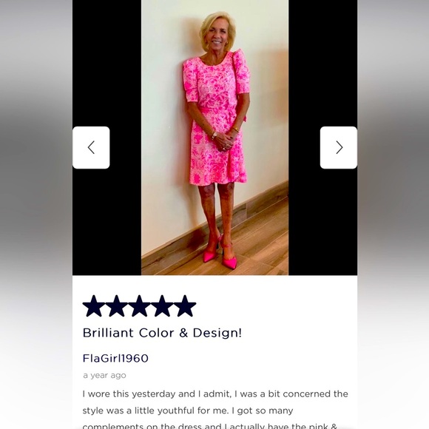Click blurred background left of review card
Screen dimensions: 429x429
36,214
